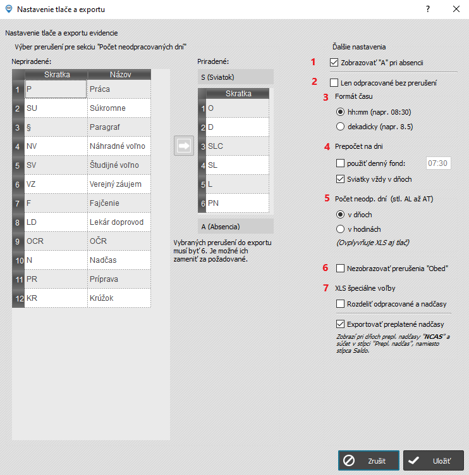
Task: Select the OČR name cell
Action: pos(119,241)
